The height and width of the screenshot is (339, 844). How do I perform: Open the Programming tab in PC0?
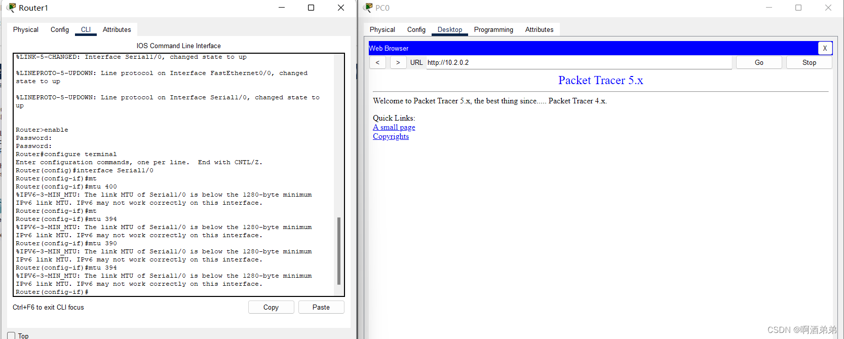(x=494, y=29)
